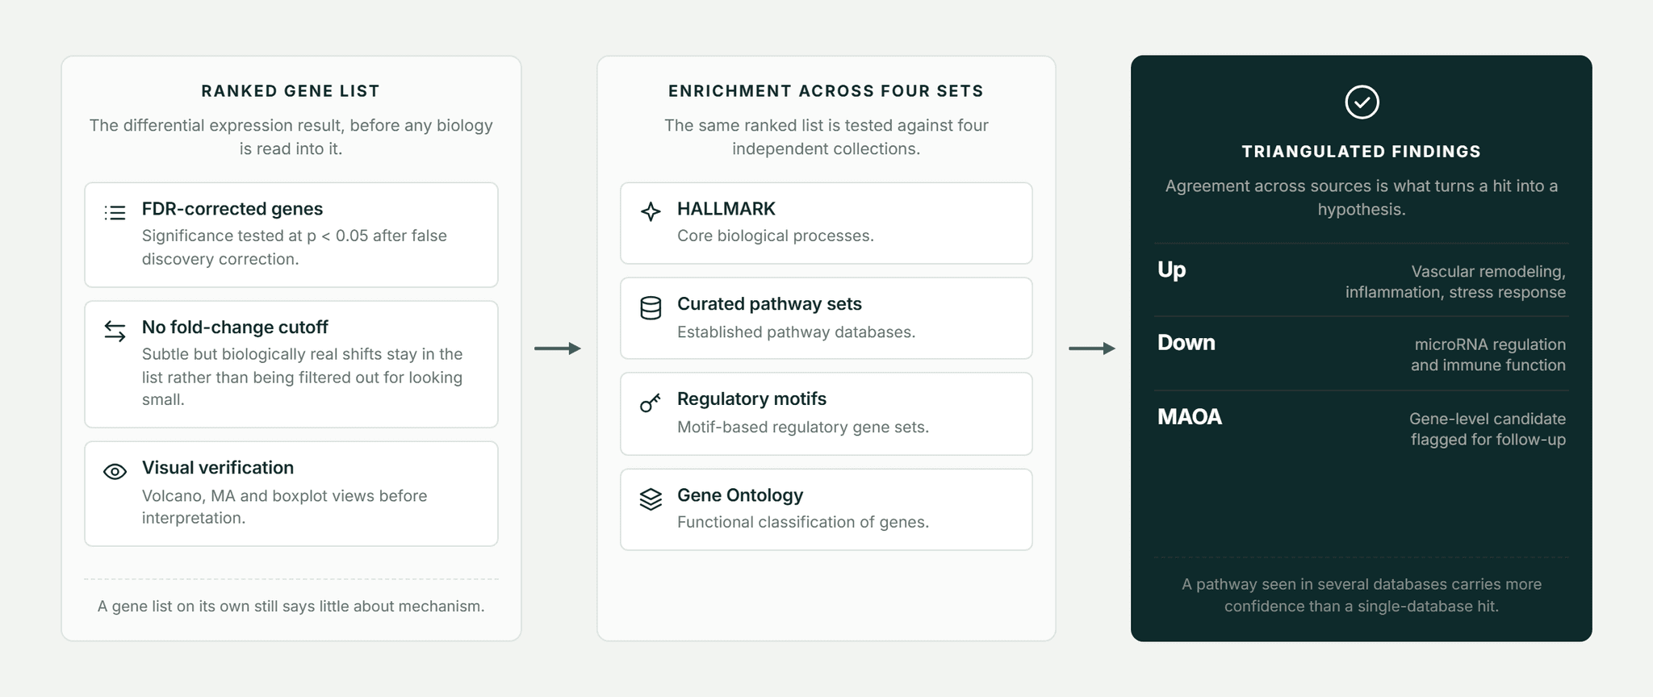1653x697 pixels.
Task: Click the Ranked Gene List heading
Action: pyautogui.click(x=291, y=91)
